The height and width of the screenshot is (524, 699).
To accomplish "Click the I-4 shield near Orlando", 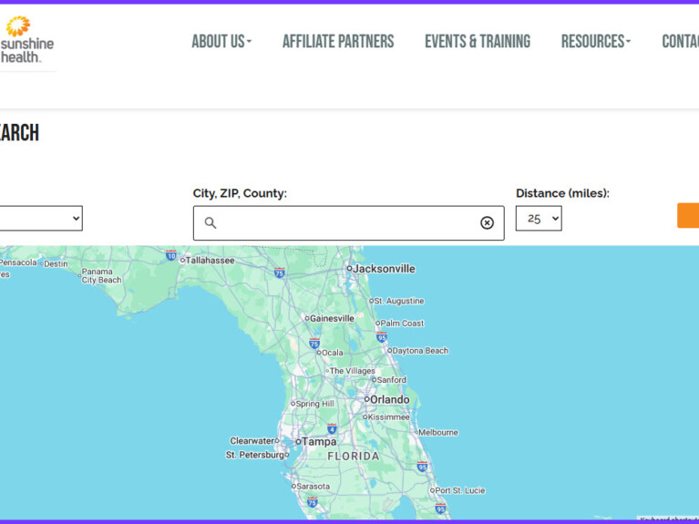I will point(332,428).
